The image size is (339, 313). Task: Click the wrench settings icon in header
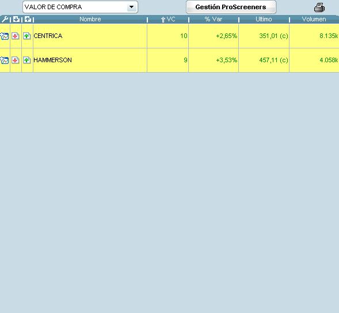(5, 19)
